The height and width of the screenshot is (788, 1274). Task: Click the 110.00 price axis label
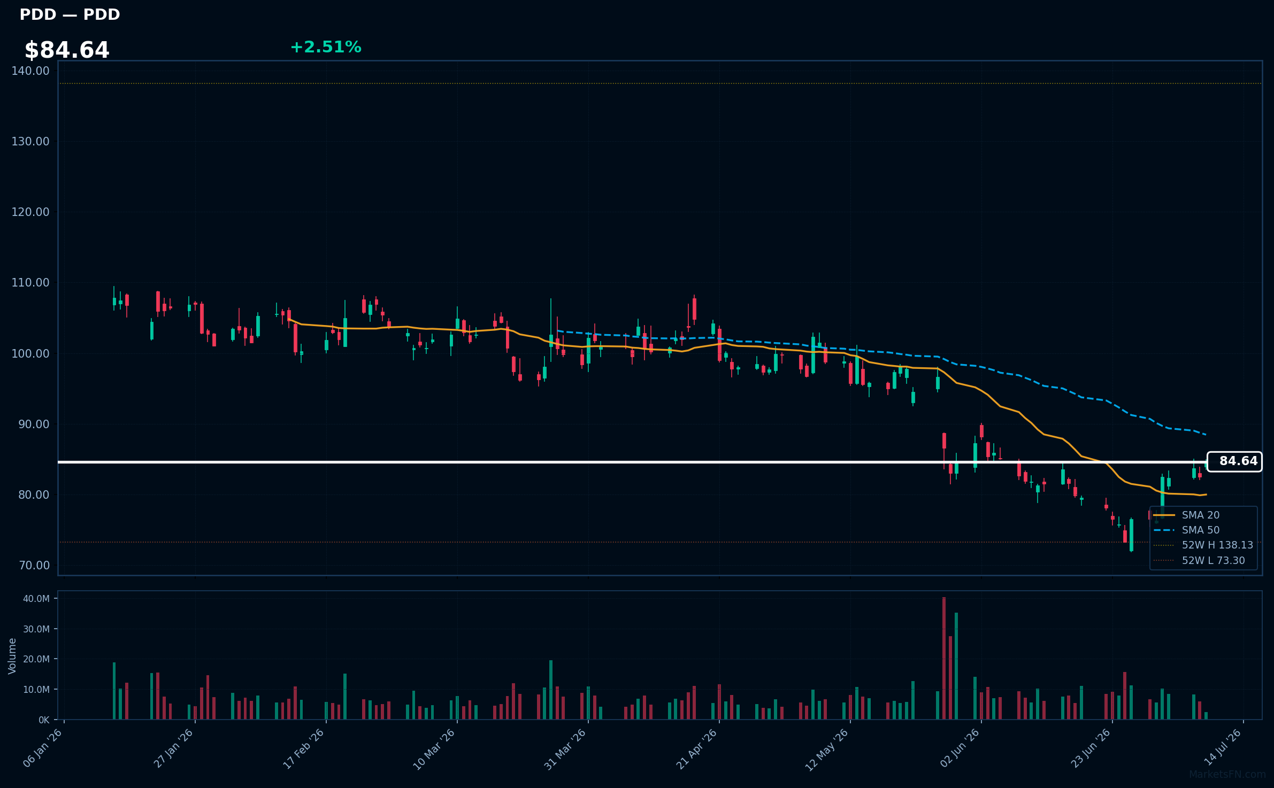[x=30, y=282]
